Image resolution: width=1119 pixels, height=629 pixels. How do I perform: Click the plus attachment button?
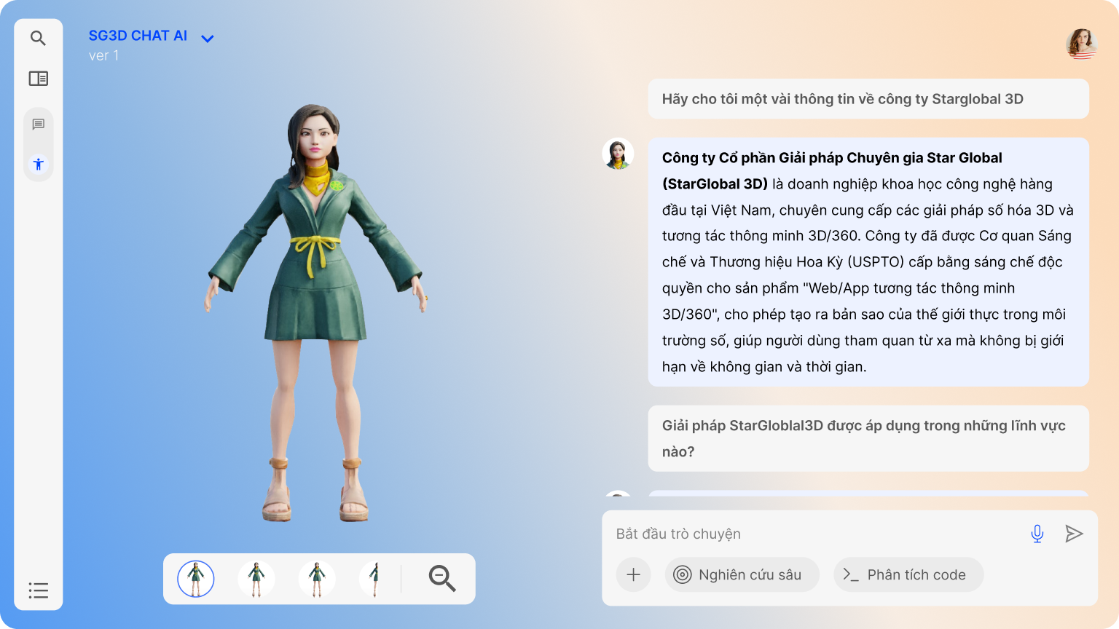coord(633,574)
